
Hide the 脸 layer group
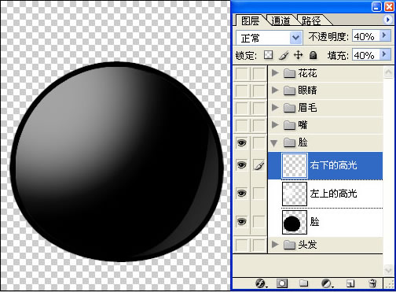241,142
